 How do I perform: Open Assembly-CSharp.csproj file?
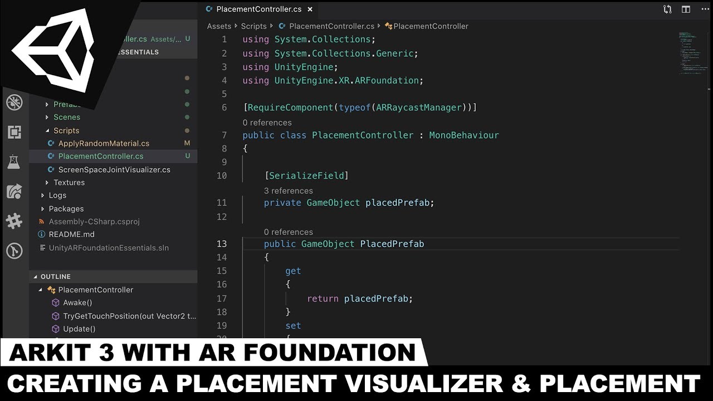[x=94, y=222]
